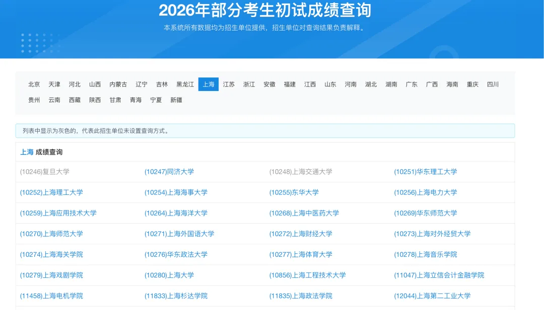Viewport: 544px width, 310px height.
Task: Switch to the 浙江 tab
Action: 249,84
